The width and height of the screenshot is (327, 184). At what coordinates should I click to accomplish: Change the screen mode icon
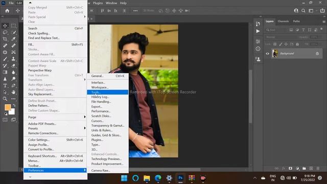(x=13, y=120)
